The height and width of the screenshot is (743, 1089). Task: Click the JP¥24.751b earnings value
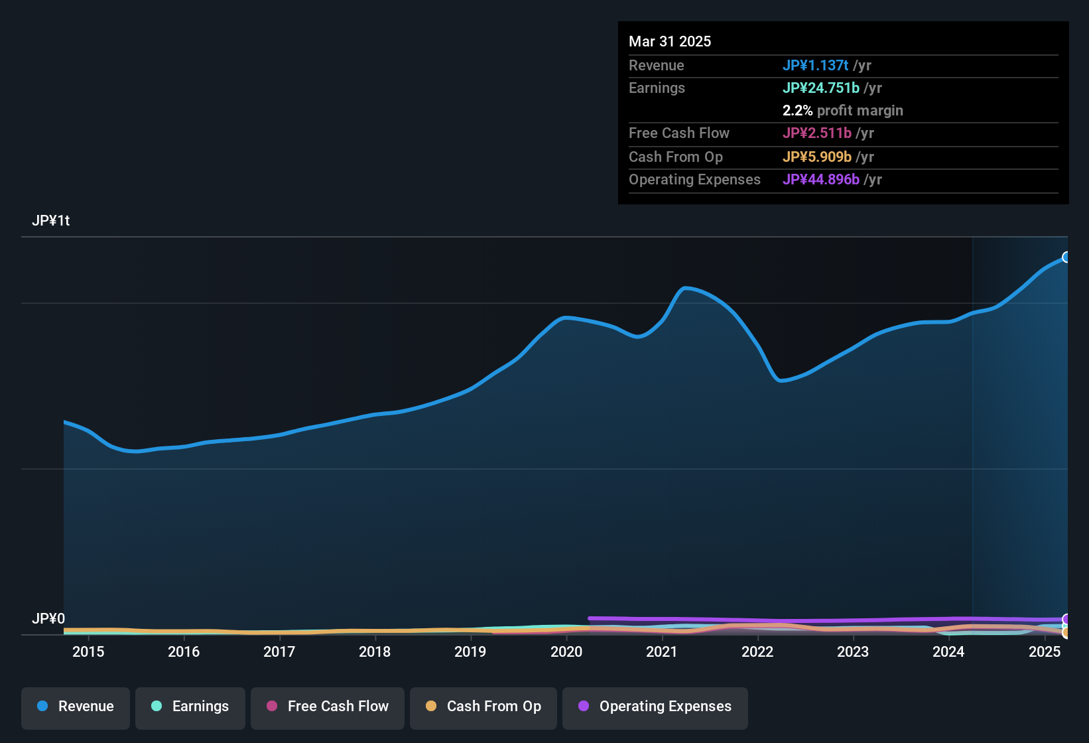click(821, 88)
